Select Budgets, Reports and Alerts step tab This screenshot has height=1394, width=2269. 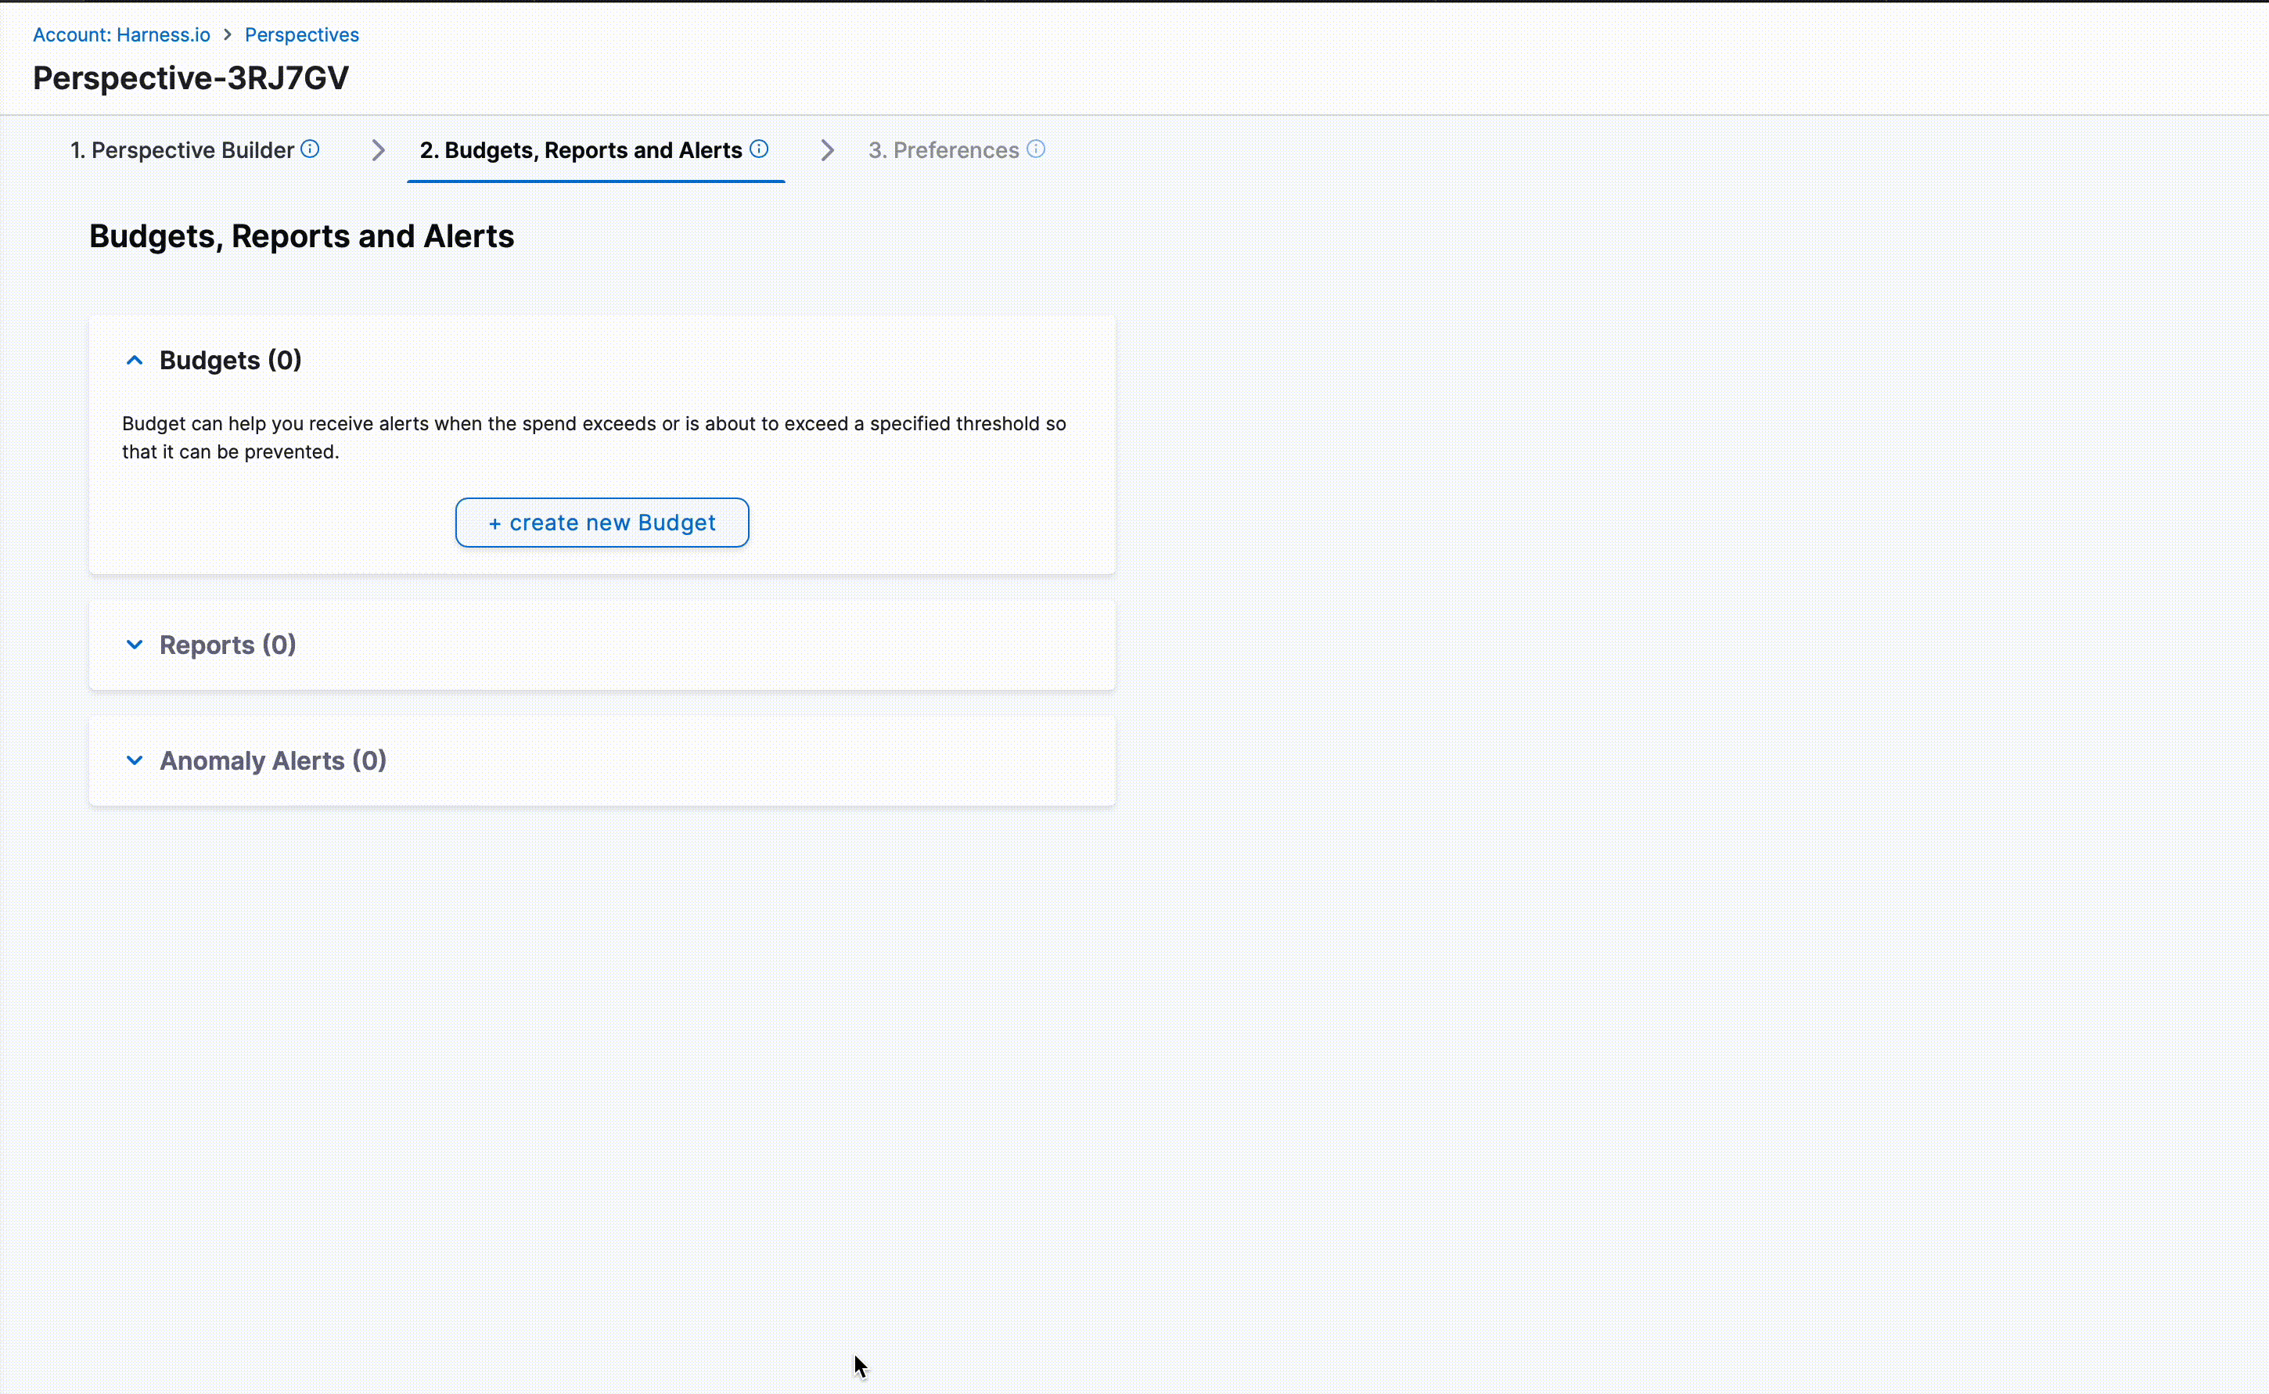pos(581,150)
